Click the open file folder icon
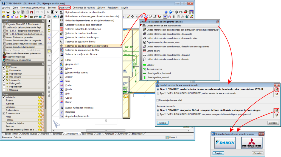281x157 pixels. click(4, 12)
